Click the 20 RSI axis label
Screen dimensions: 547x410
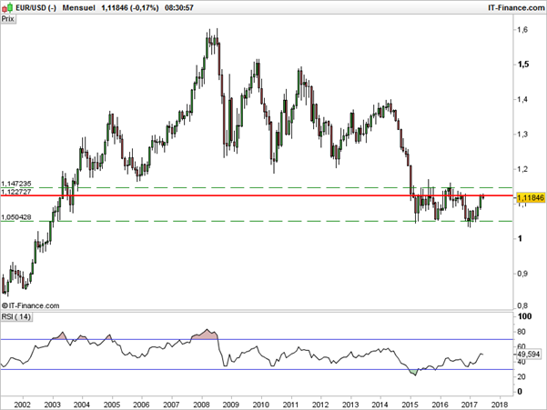(522, 376)
